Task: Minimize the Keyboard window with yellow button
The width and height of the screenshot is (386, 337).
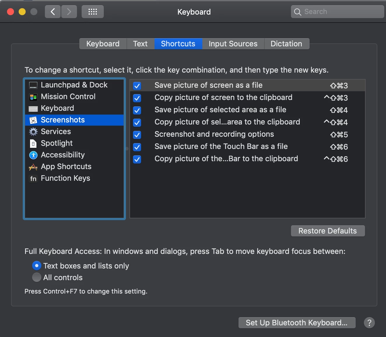Action: point(22,12)
